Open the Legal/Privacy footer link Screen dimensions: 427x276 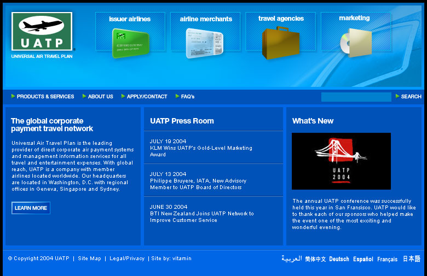127,259
